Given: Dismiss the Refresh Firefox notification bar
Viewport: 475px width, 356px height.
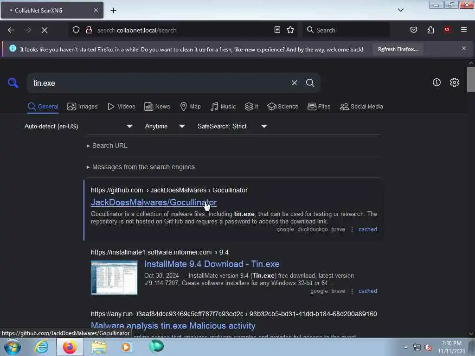Looking at the screenshot, I should pyautogui.click(x=464, y=48).
